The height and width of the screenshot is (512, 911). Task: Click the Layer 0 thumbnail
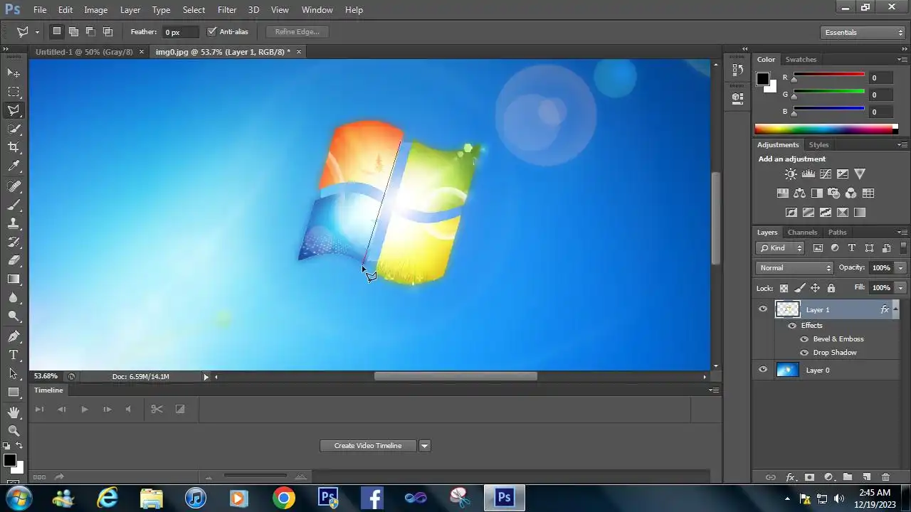pyautogui.click(x=787, y=370)
